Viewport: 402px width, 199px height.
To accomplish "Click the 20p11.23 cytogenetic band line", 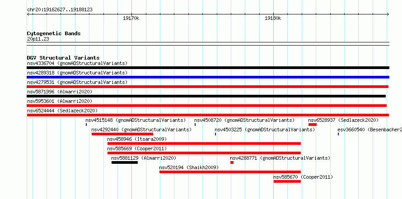I will [208, 44].
